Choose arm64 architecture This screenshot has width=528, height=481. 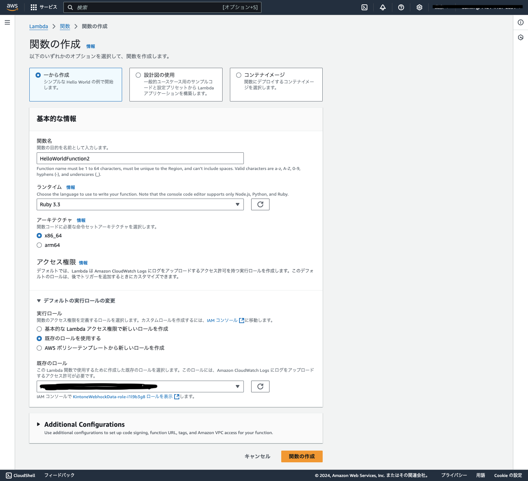[39, 245]
